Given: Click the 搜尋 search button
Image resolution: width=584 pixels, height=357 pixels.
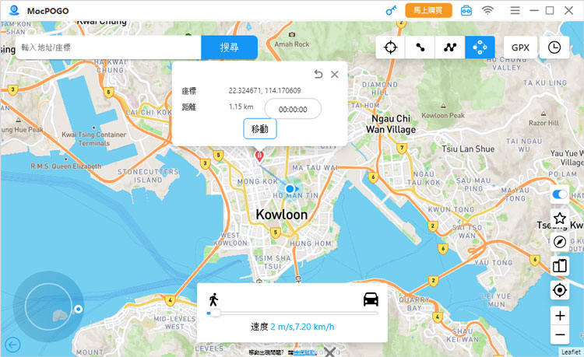Looking at the screenshot, I should pos(229,47).
